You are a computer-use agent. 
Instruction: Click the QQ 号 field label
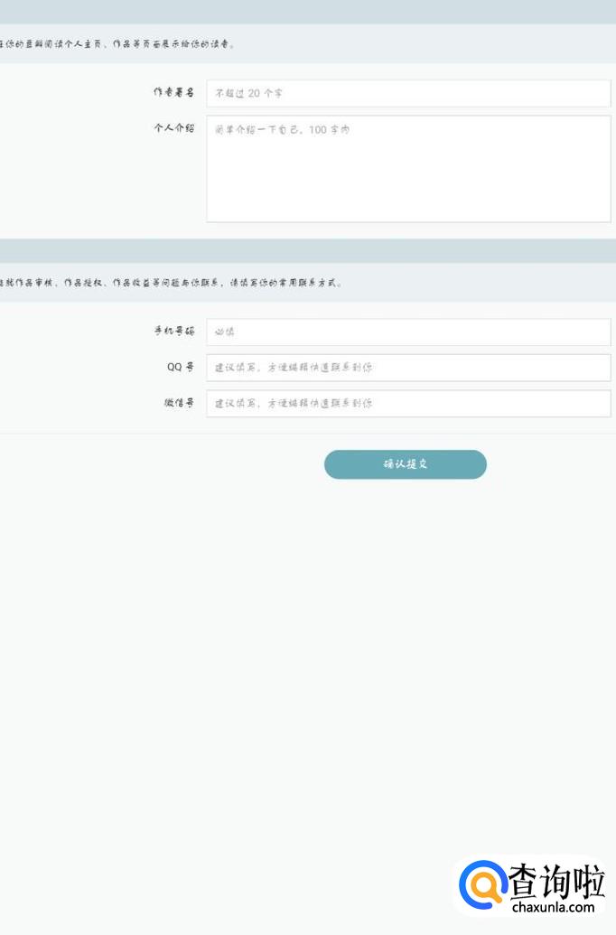[179, 368]
